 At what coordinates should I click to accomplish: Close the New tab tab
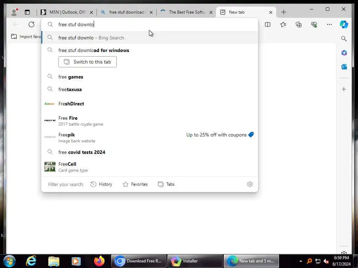coord(271,12)
